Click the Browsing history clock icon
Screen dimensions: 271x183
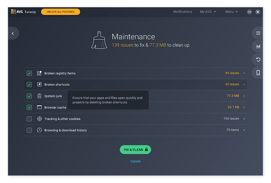(39, 130)
